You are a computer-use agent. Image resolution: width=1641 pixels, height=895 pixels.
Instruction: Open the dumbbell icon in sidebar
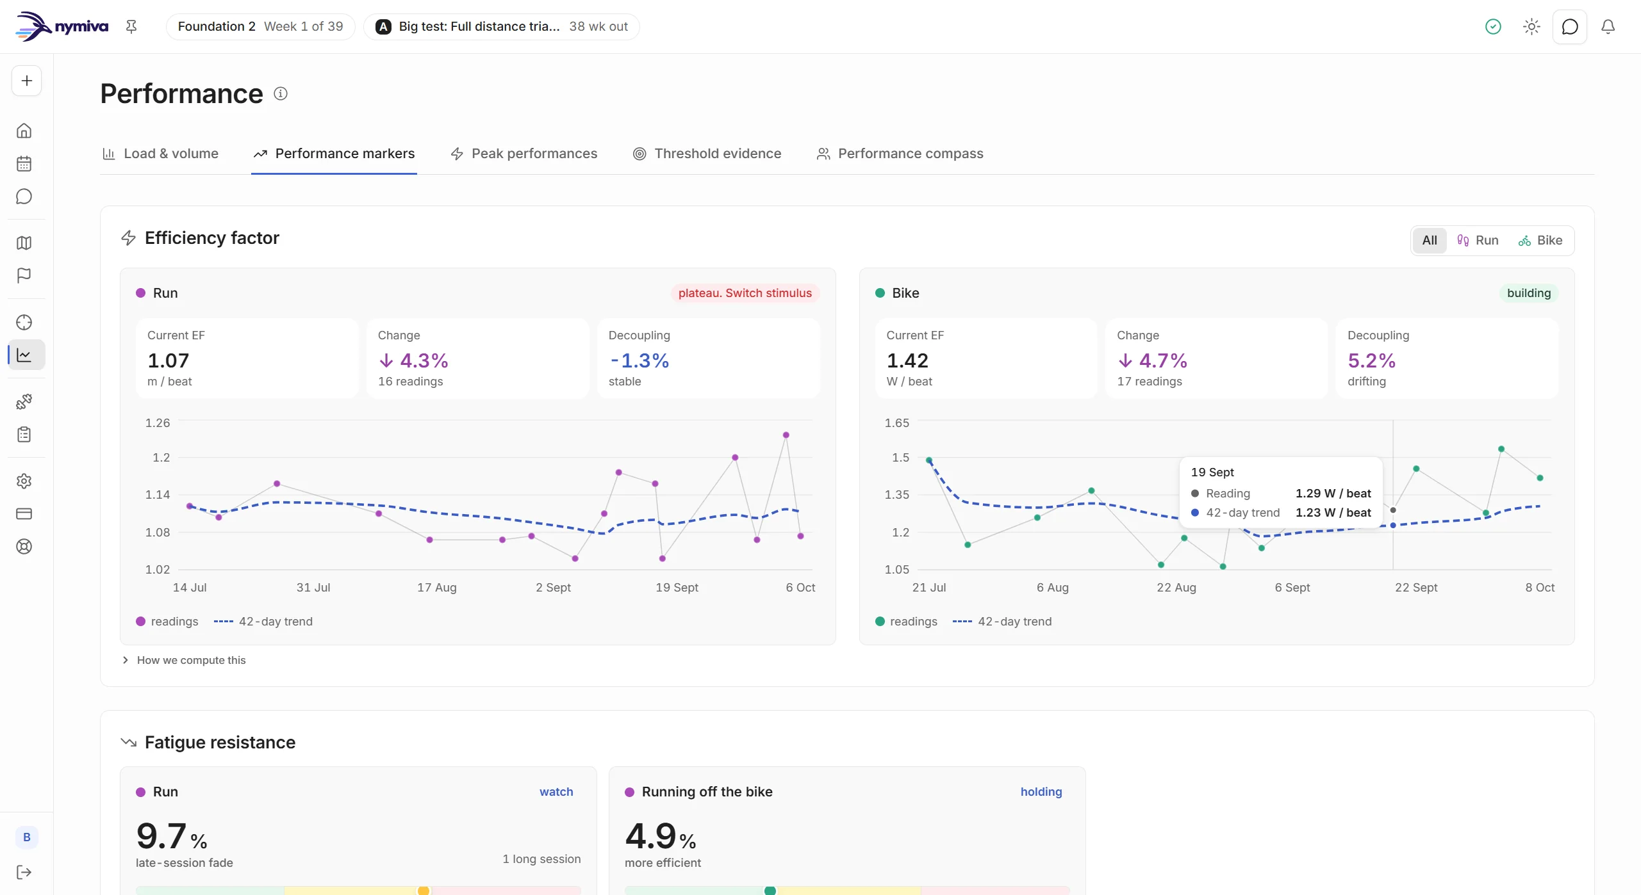[24, 401]
